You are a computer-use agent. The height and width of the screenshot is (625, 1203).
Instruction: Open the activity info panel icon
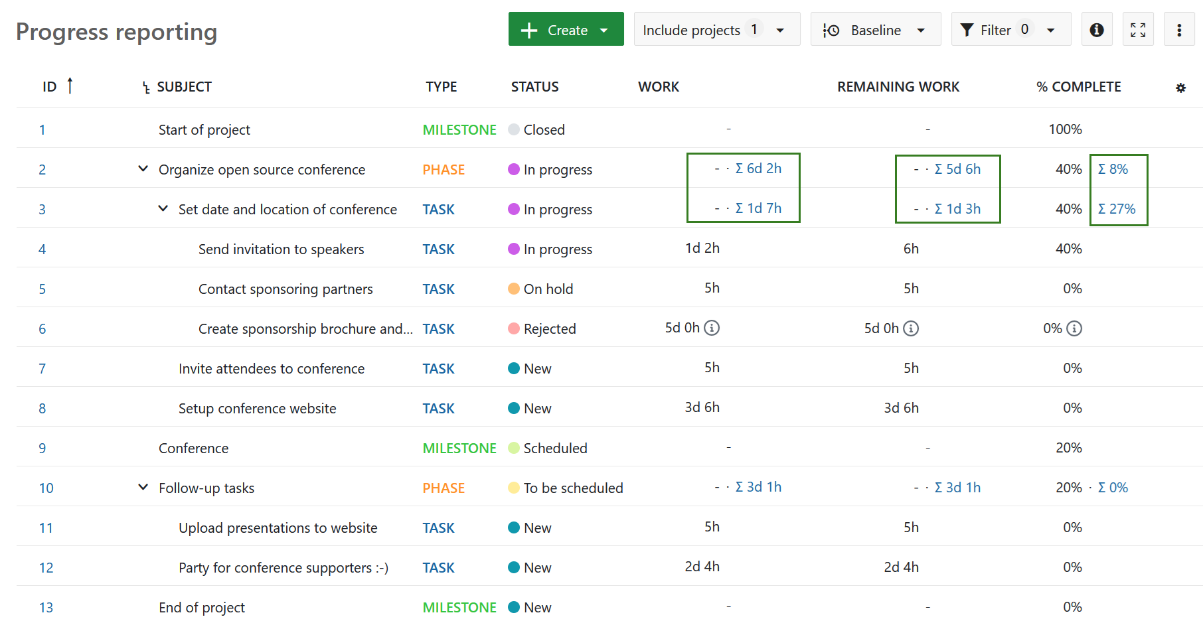point(1097,29)
